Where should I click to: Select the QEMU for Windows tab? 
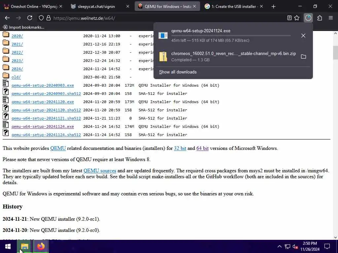pos(167,7)
